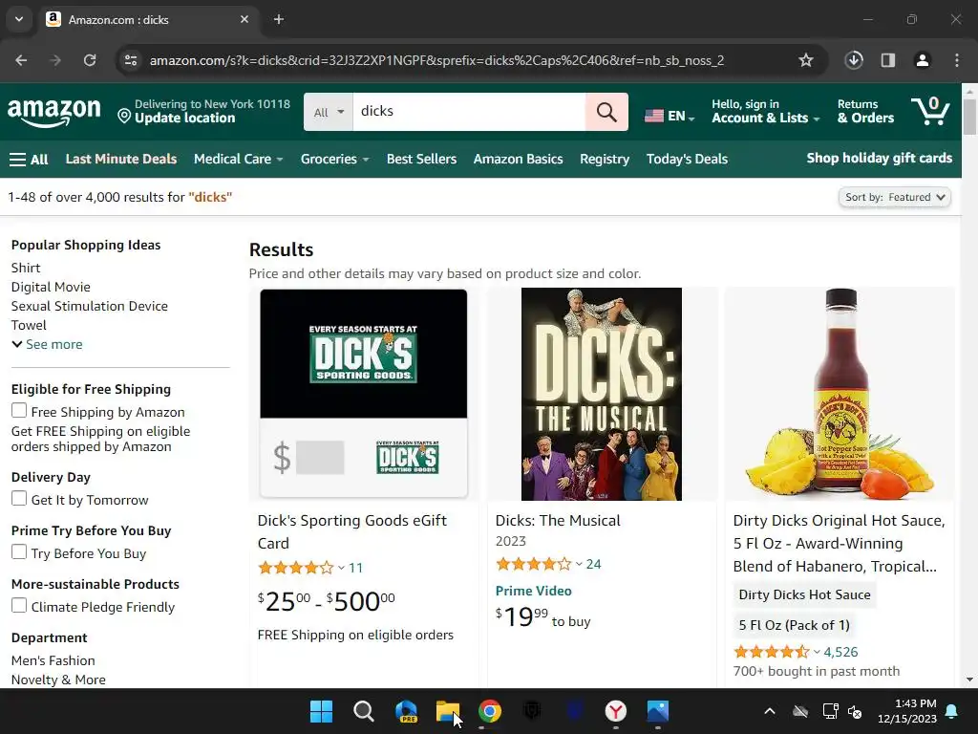Open the hamburger All menu
Viewport: 978px width, 734px height.
pos(29,160)
